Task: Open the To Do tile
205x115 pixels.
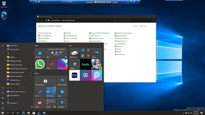Action: point(40,92)
